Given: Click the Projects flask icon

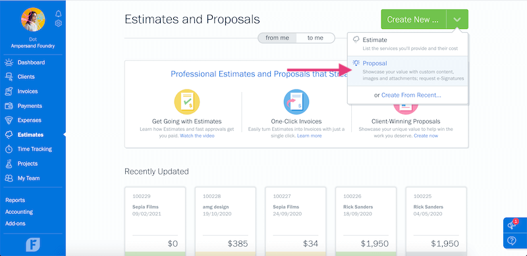Looking at the screenshot, I should click(9, 164).
